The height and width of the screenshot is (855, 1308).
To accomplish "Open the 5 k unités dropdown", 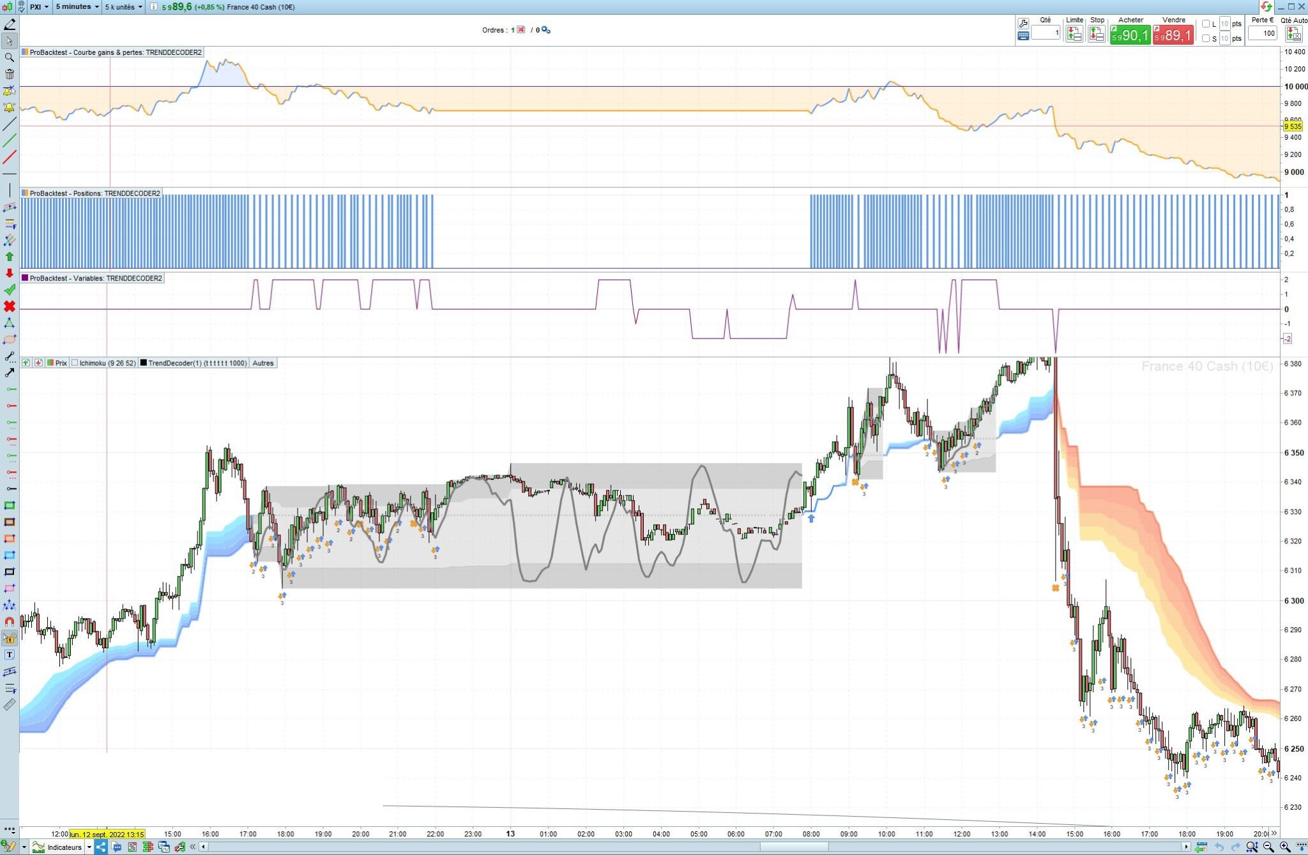I will (123, 6).
